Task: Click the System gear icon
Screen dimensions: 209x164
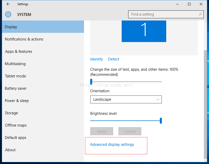Action: (x=8, y=14)
